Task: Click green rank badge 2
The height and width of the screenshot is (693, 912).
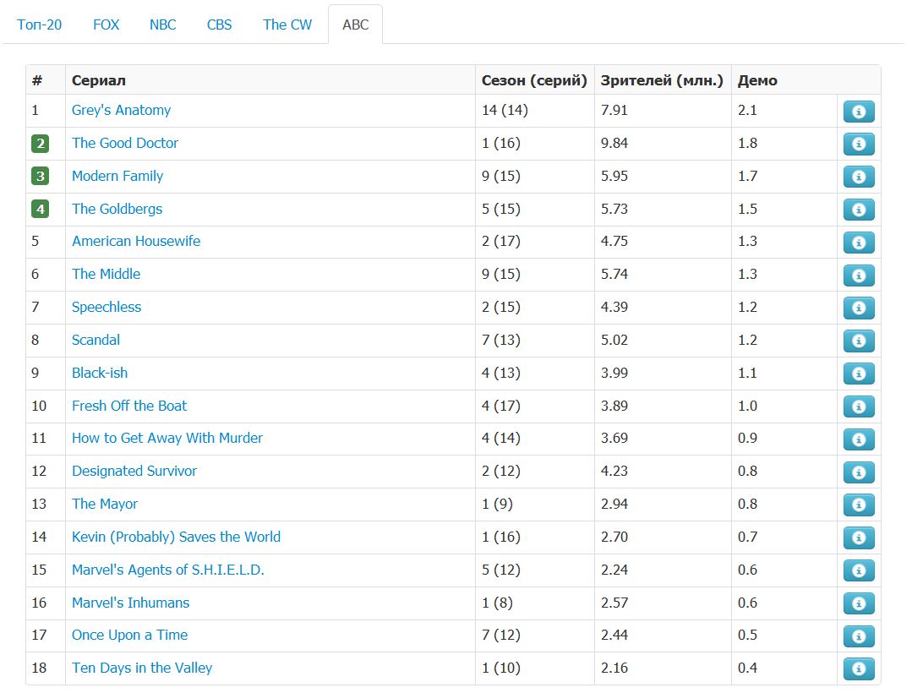Action: pyautogui.click(x=40, y=144)
